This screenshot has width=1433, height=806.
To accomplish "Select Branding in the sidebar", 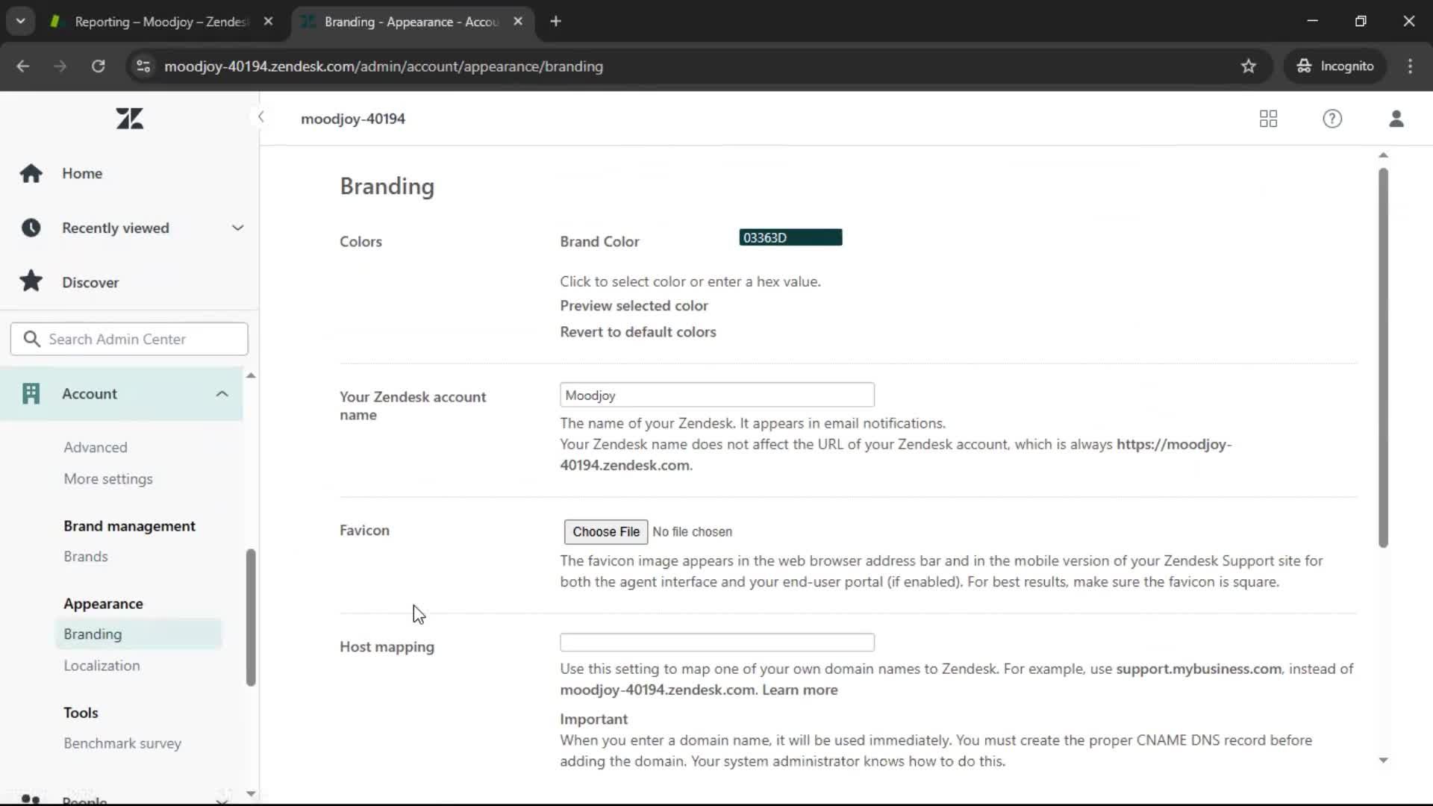I will tap(138, 634).
